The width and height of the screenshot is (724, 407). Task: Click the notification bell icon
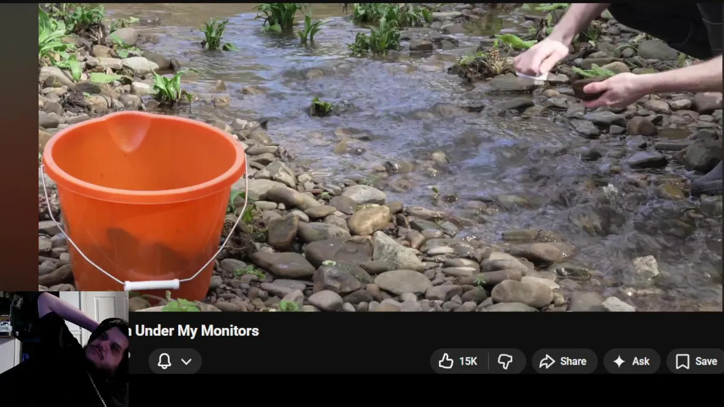click(x=165, y=361)
